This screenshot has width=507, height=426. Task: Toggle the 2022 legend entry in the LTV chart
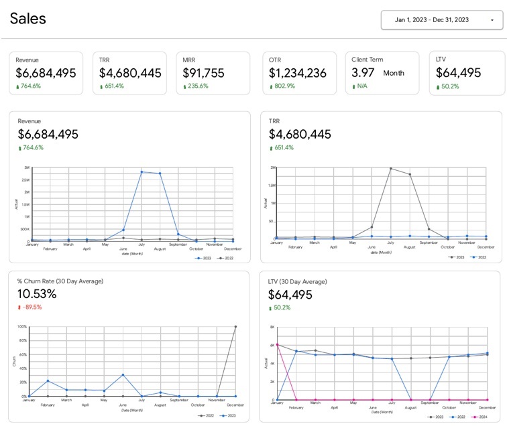pyautogui.click(x=457, y=417)
